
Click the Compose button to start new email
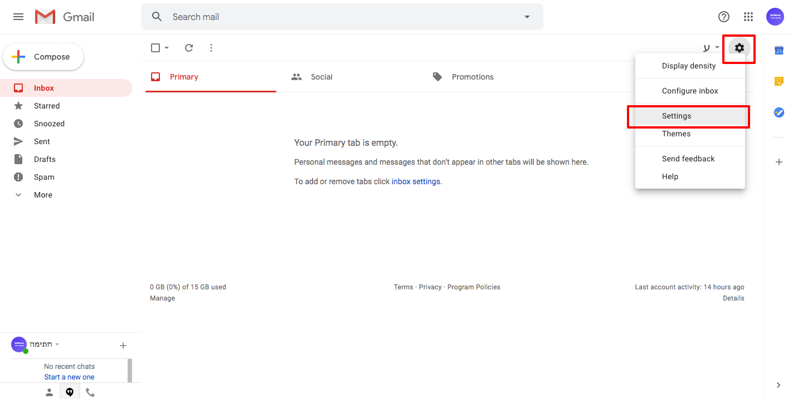(x=43, y=56)
